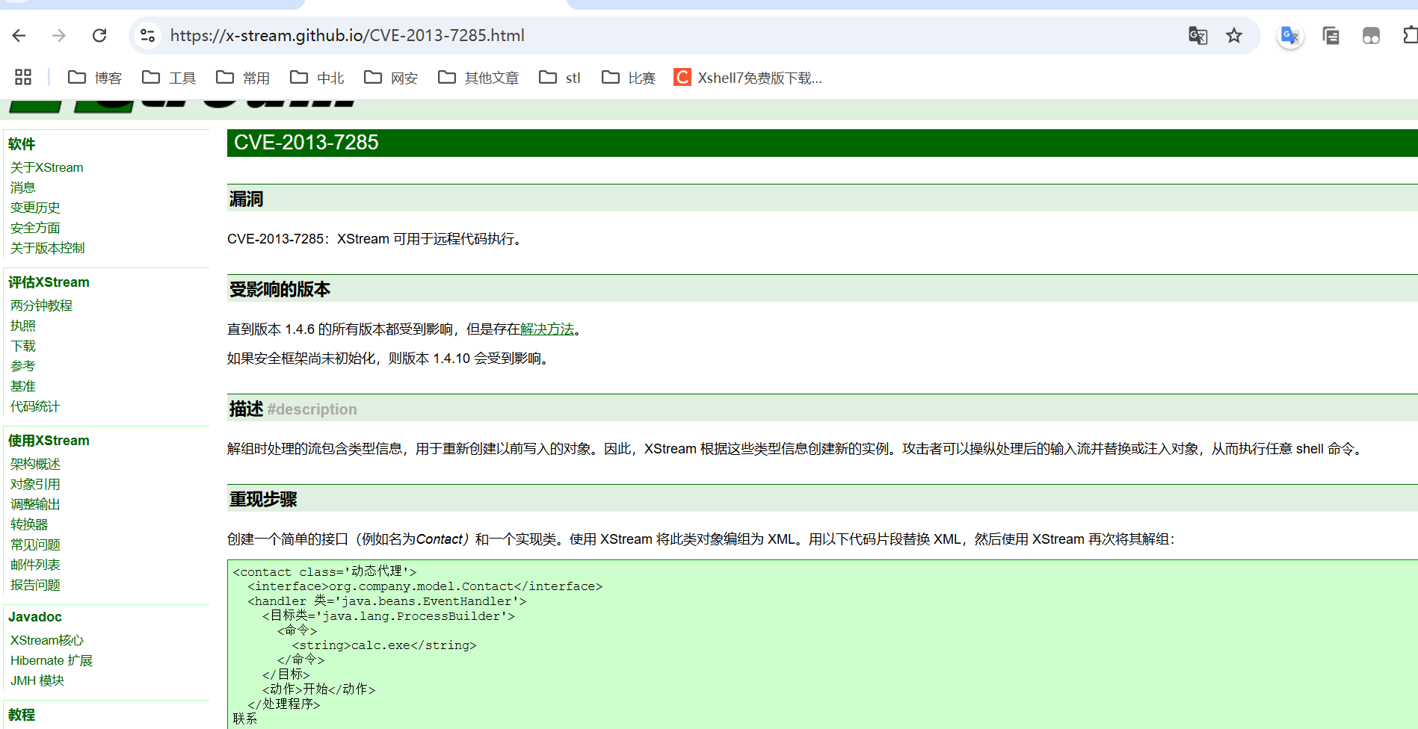Open the 消息 sidebar link
Screen dimensions: 1418x729
tap(23, 187)
